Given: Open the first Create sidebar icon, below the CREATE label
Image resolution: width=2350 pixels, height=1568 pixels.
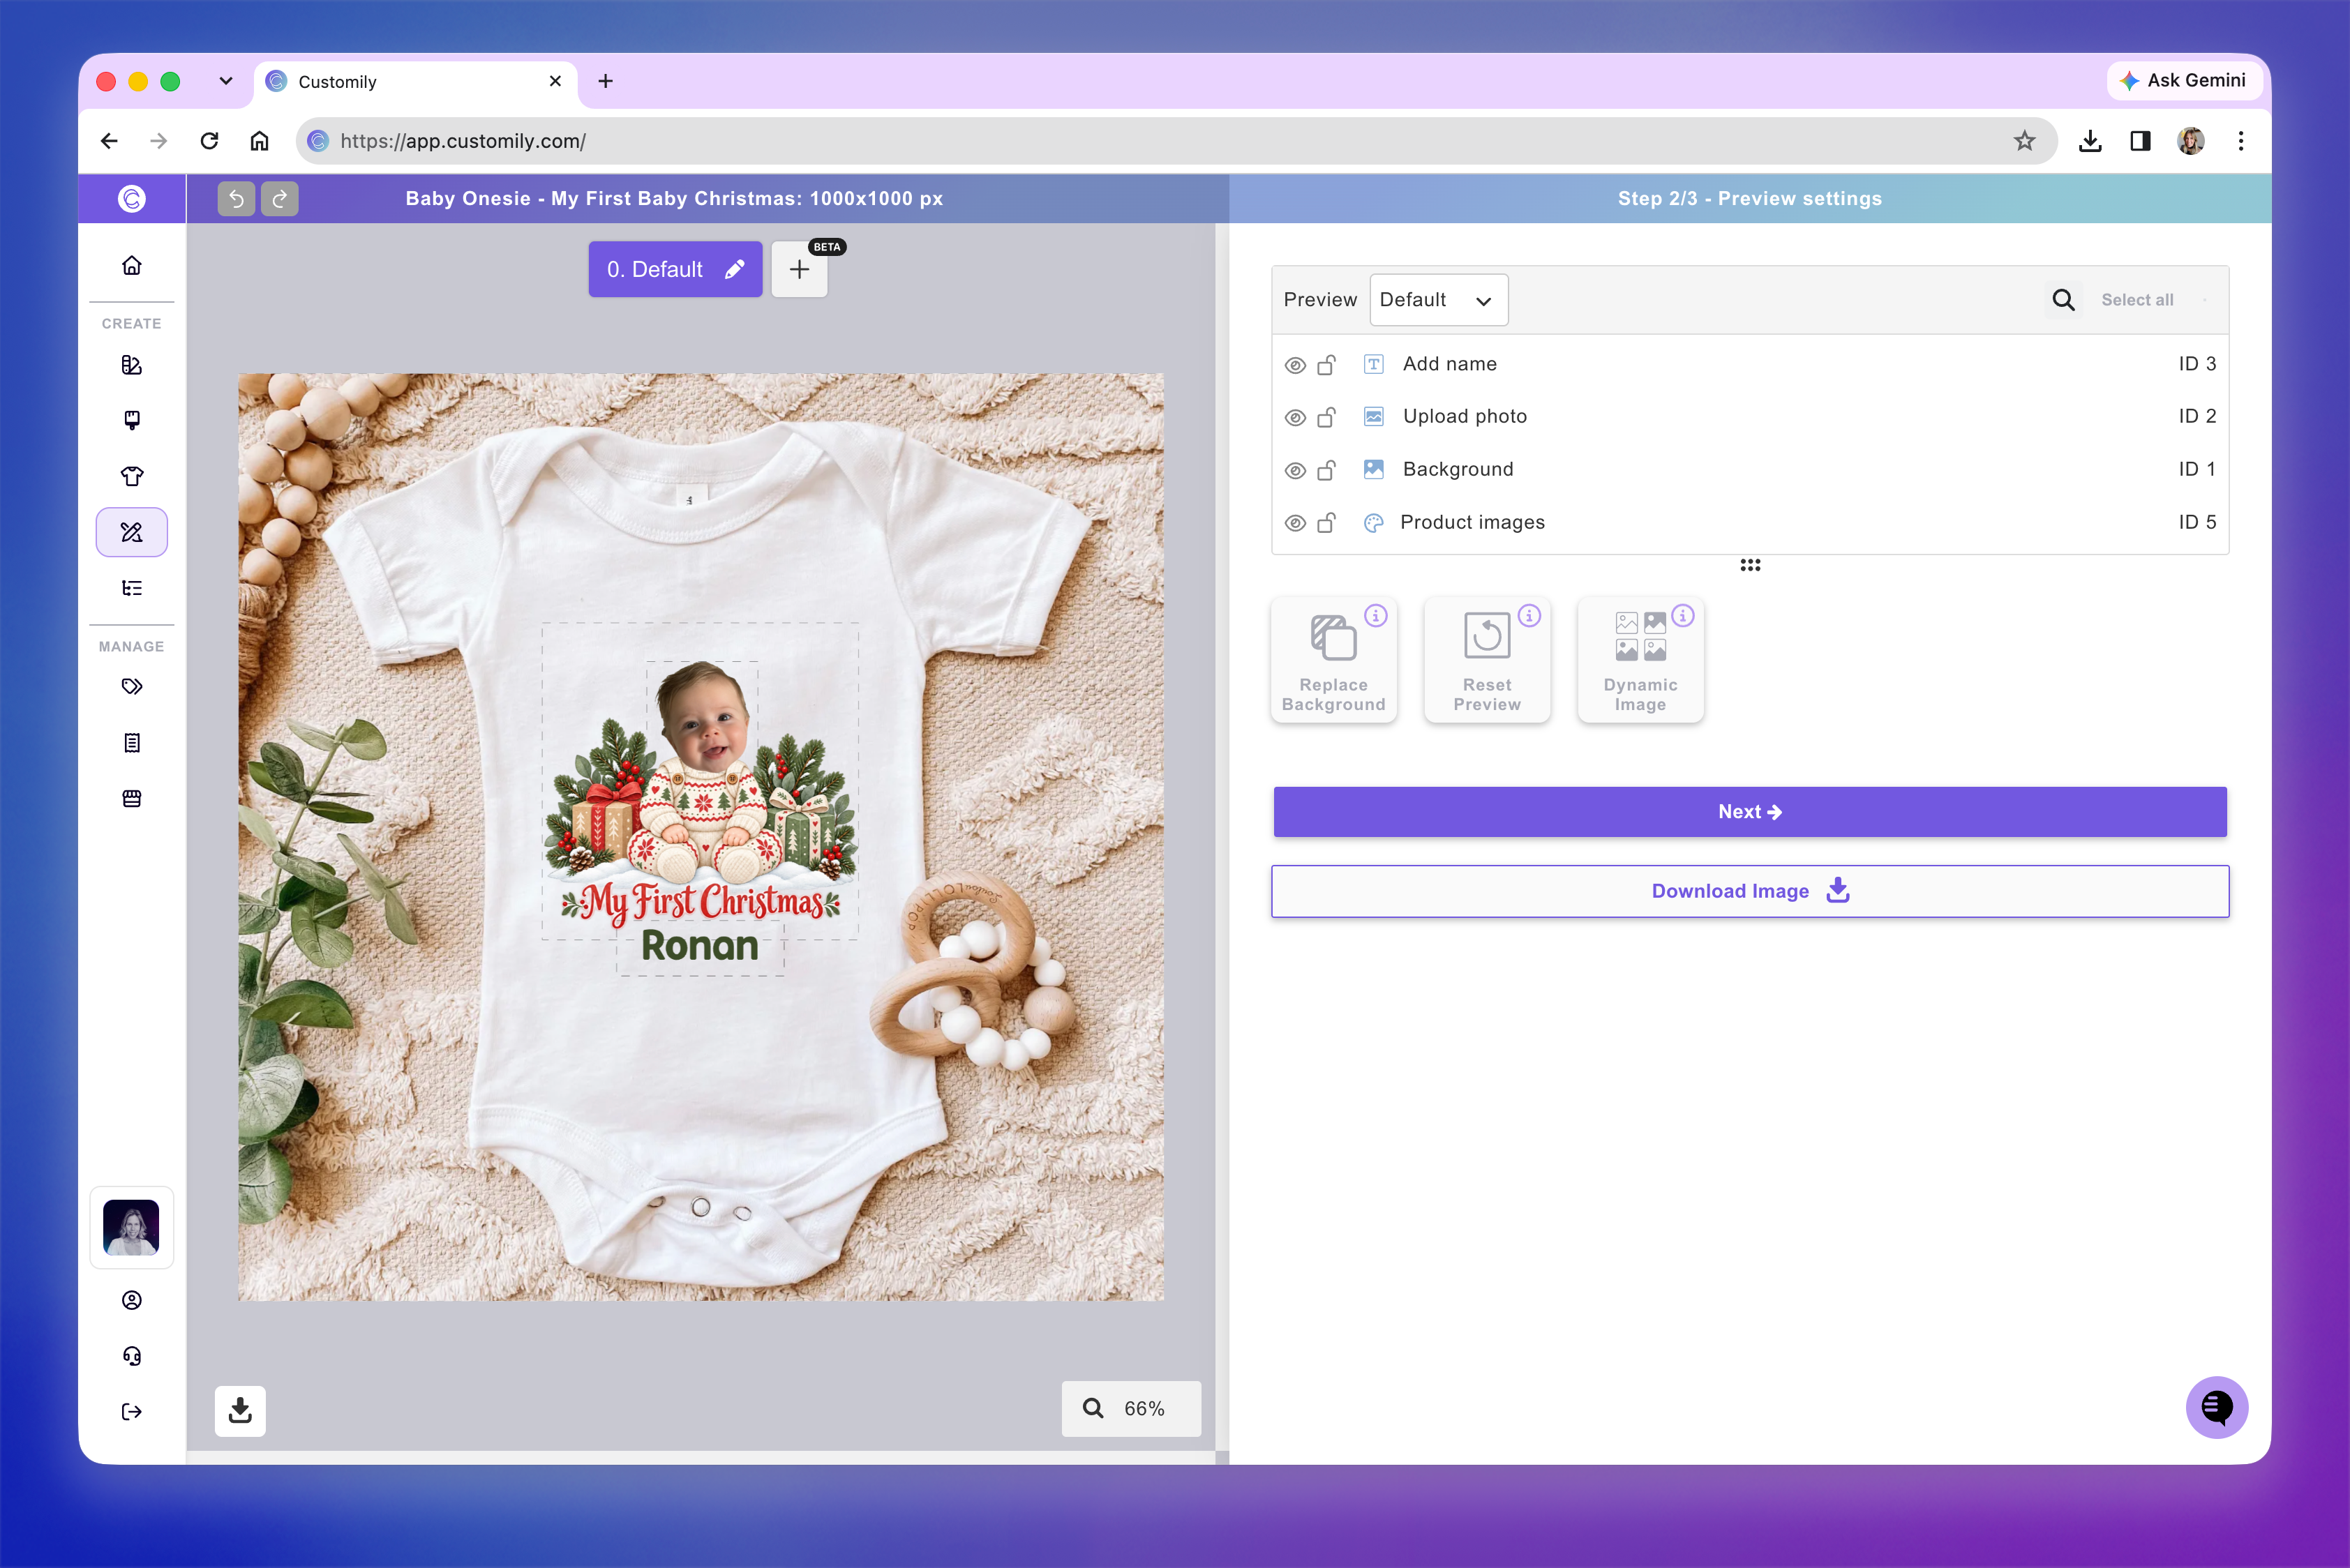Looking at the screenshot, I should (131, 365).
